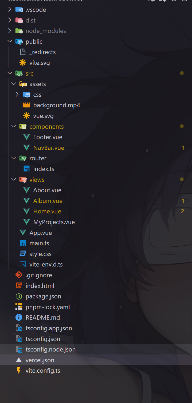Click the pnpm grid icon for pnpm-lock.yaml
Screen dimensions: 192x403
click(x=19, y=307)
